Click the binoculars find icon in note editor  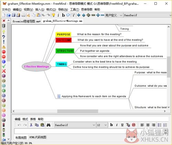point(49,125)
